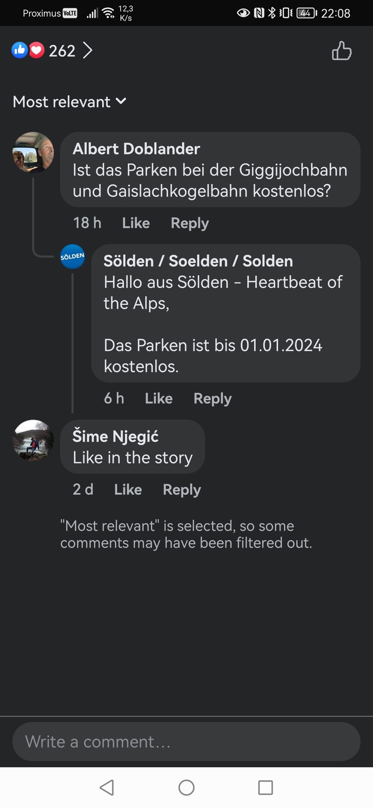Open the 262 reactions list
This screenshot has height=808, width=373.
tap(67, 51)
